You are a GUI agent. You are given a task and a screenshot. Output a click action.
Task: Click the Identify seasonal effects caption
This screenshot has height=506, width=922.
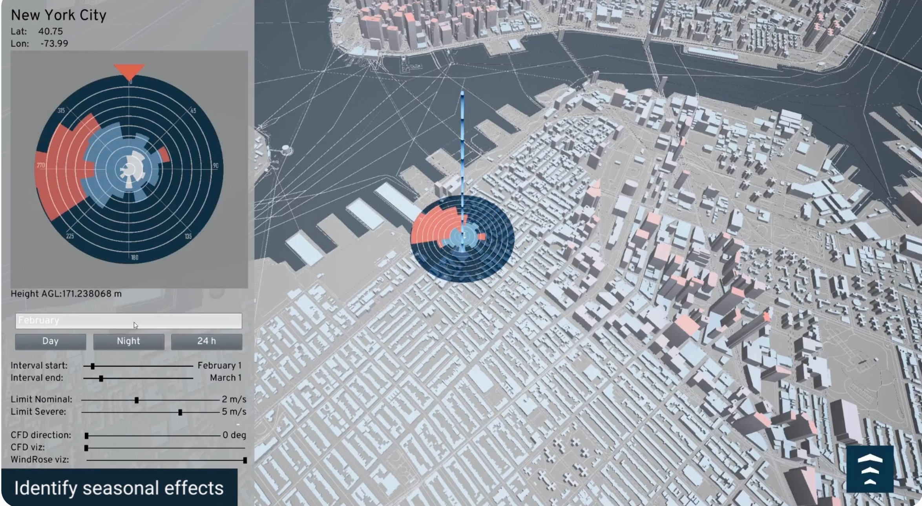[119, 488]
